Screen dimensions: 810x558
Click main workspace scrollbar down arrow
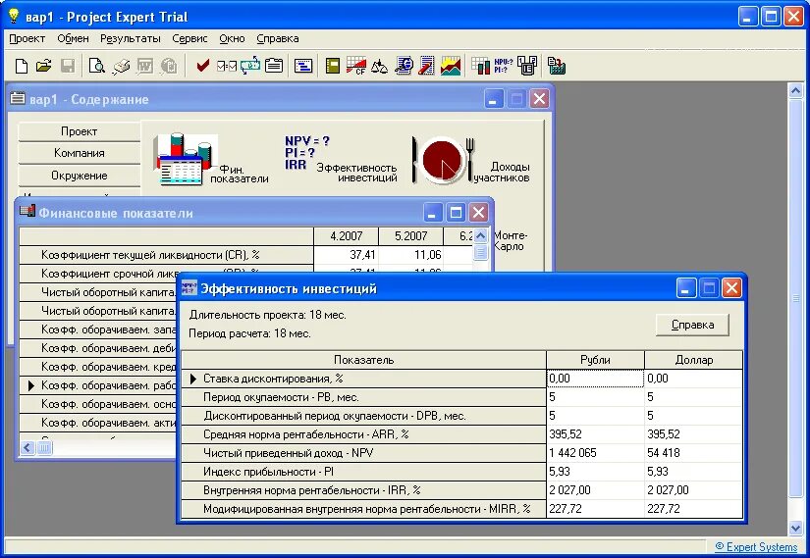(x=795, y=528)
